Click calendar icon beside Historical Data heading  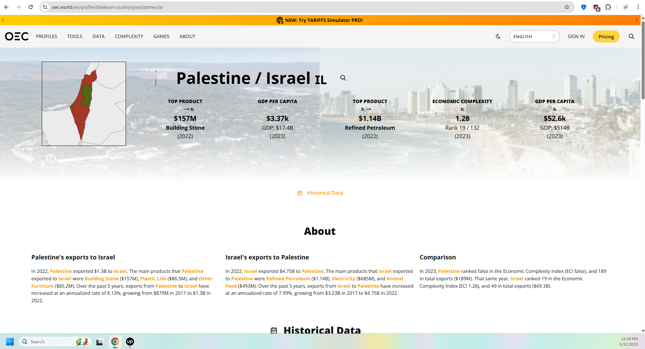point(274,330)
